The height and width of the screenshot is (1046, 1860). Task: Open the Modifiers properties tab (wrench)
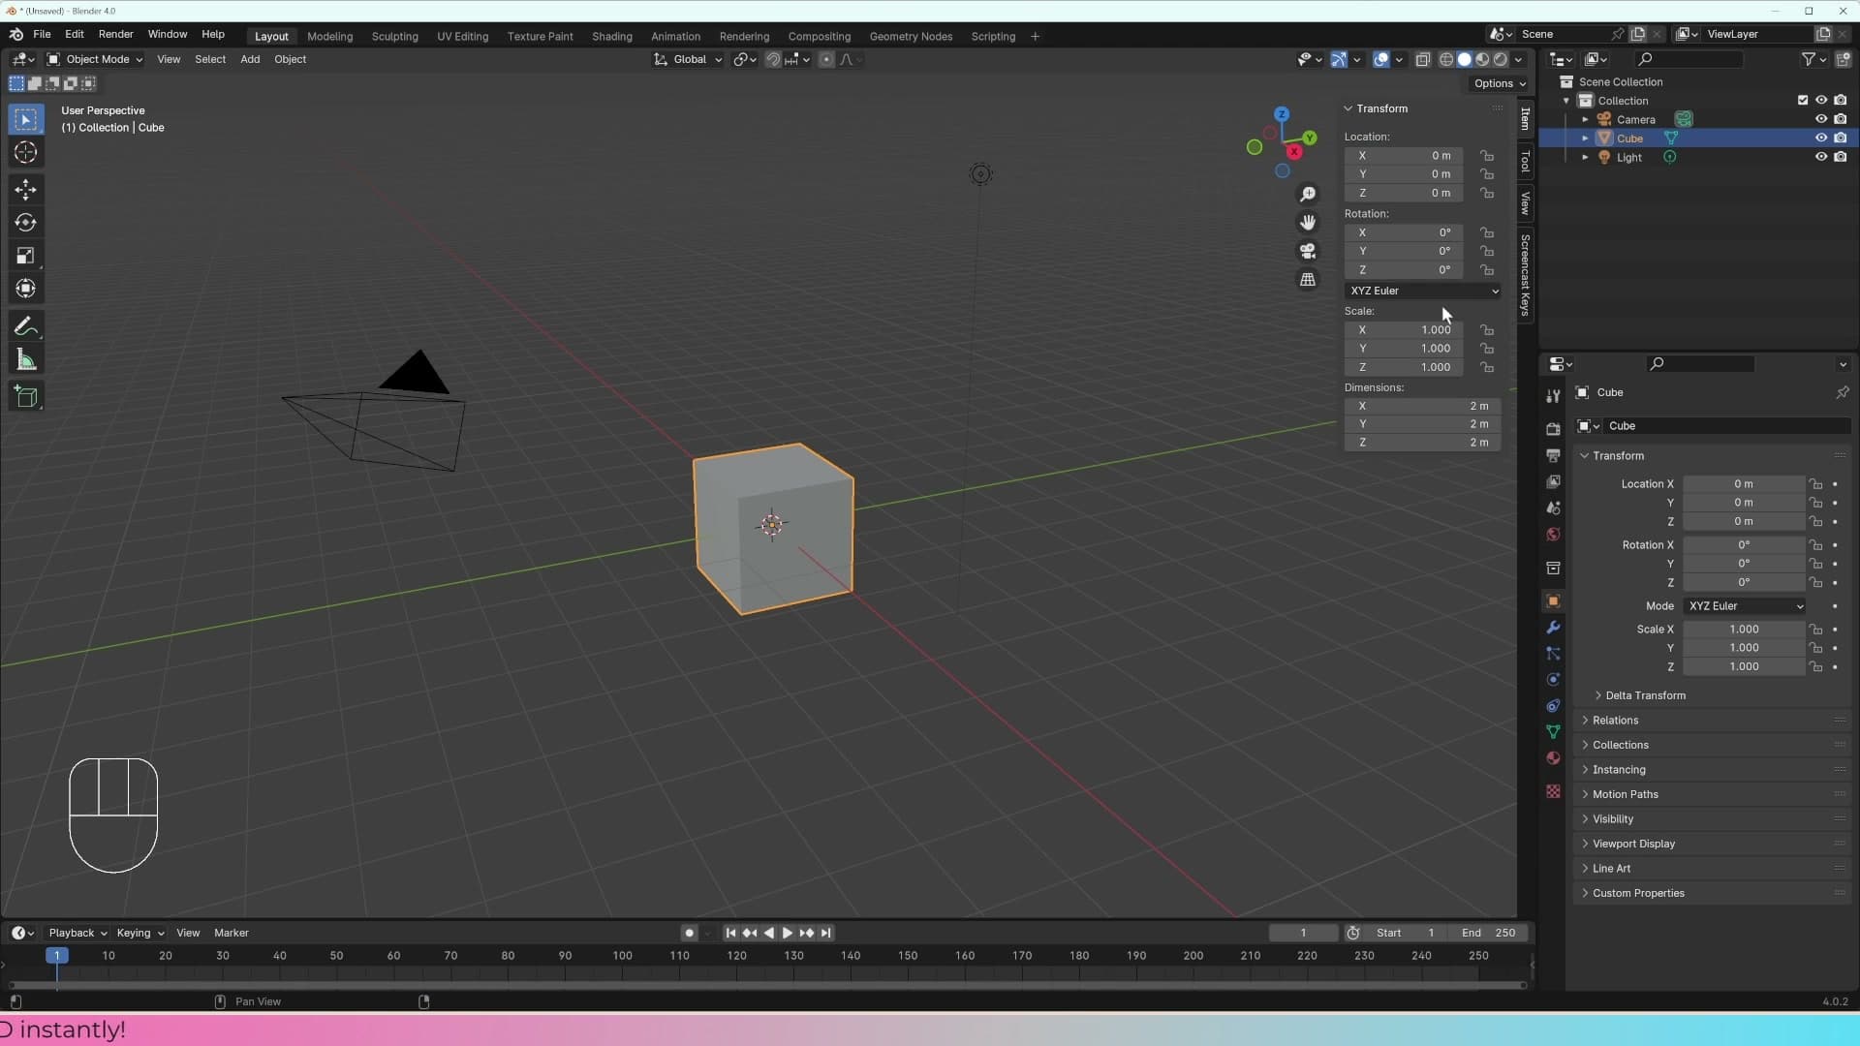1553,628
